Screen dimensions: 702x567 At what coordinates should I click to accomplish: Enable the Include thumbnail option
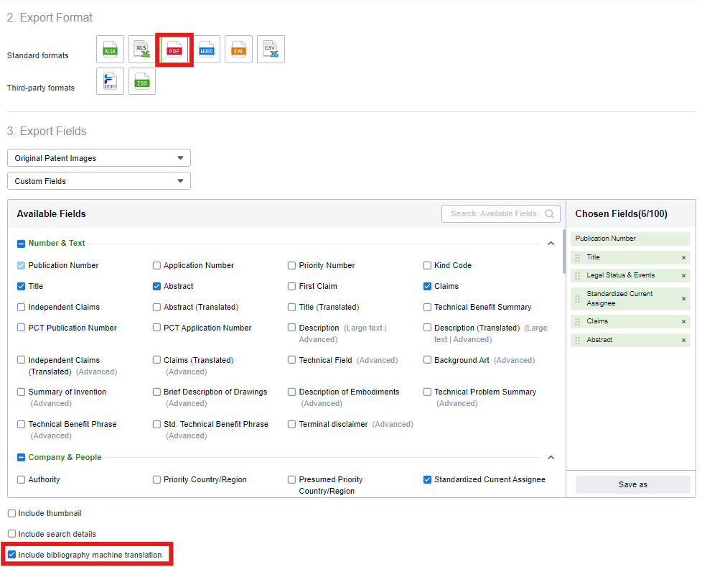coord(11,513)
